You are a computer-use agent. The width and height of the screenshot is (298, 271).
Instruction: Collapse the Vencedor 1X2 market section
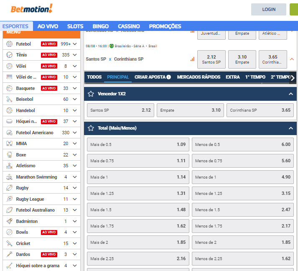point(291,94)
